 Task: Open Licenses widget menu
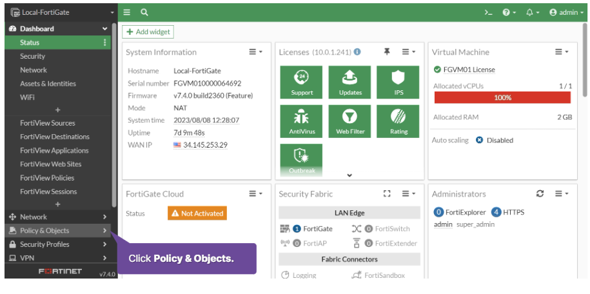pyautogui.click(x=409, y=52)
